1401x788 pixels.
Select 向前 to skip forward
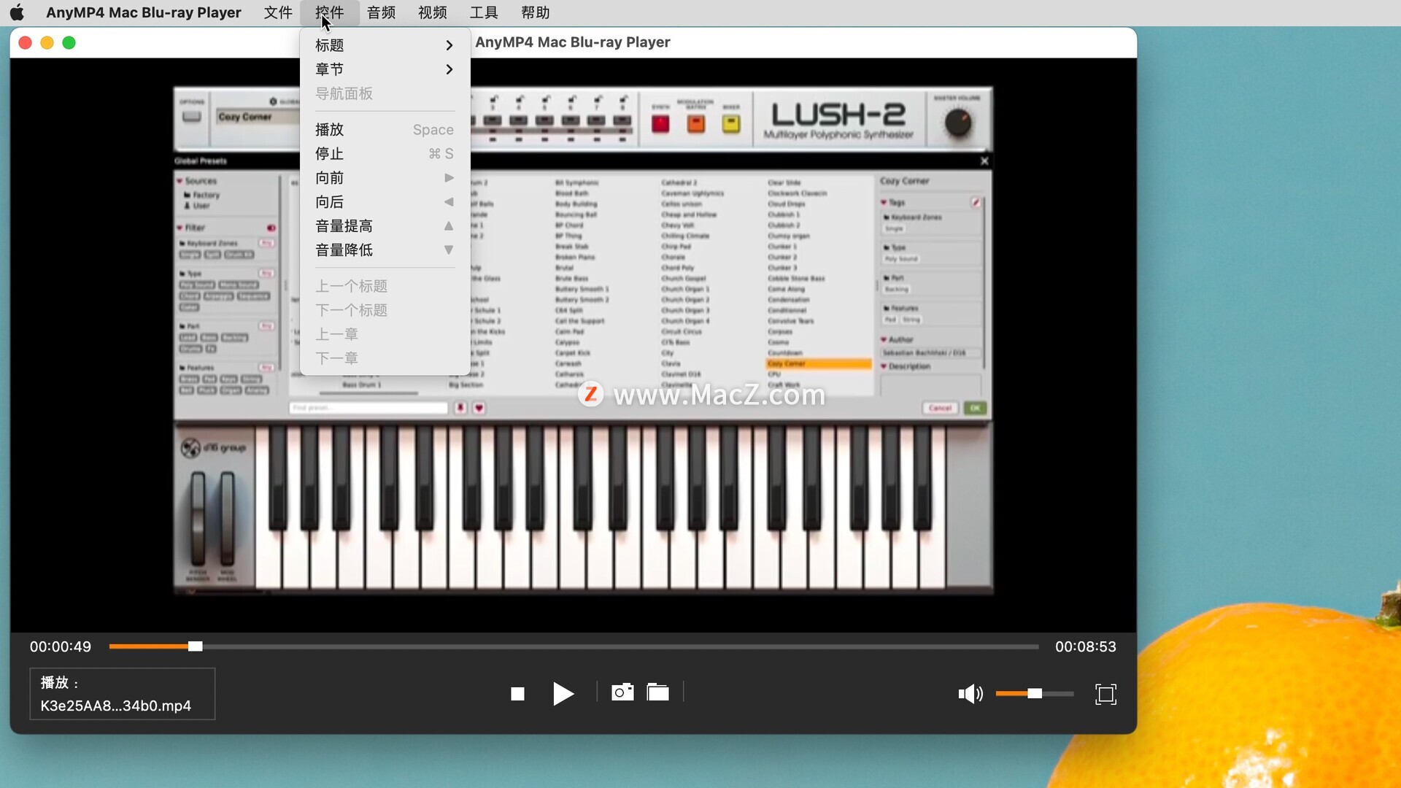pos(385,178)
